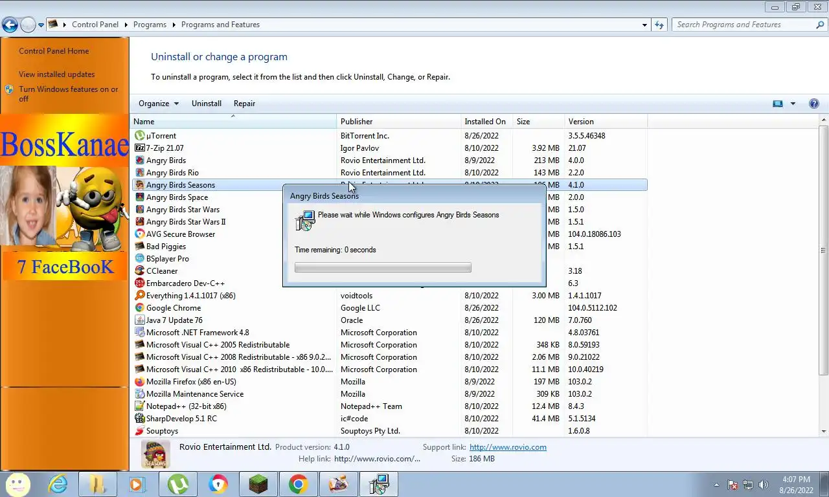Sort by Installed On column
The image size is (829, 497).
click(486, 122)
